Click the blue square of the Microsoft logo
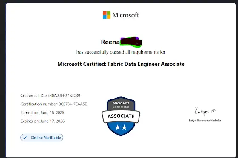This screenshot has width=238, height=158. (105, 17)
